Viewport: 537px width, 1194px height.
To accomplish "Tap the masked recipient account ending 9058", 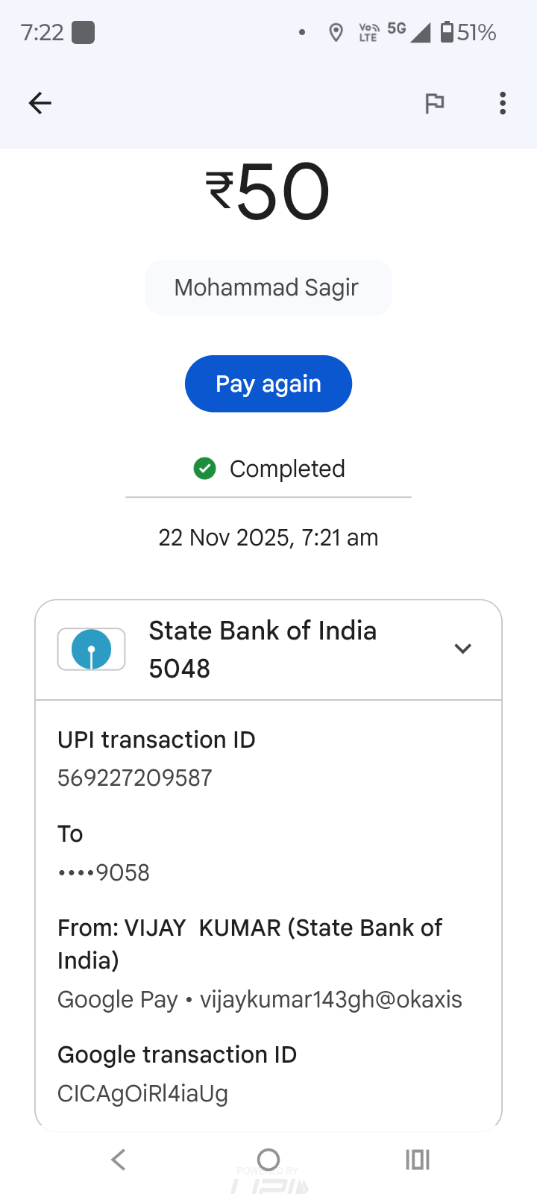I will point(104,872).
